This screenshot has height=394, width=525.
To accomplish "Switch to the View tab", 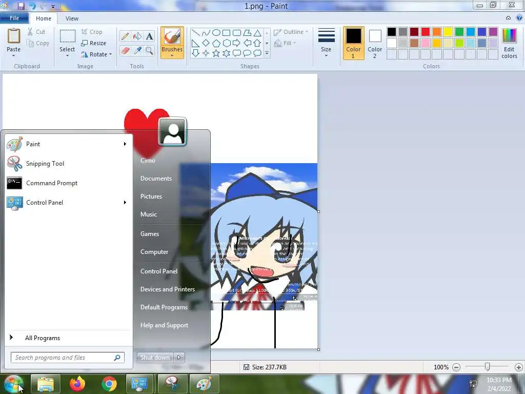I will click(72, 18).
